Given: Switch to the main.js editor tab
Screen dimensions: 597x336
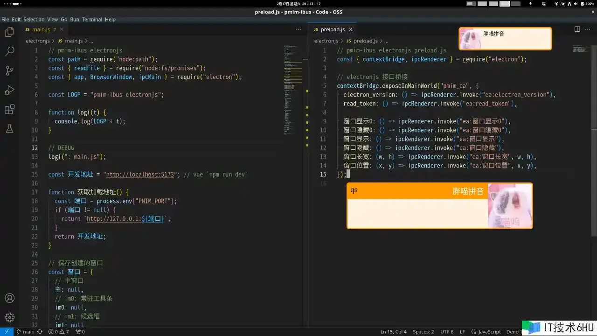Looking at the screenshot, I should pyautogui.click(x=41, y=29).
